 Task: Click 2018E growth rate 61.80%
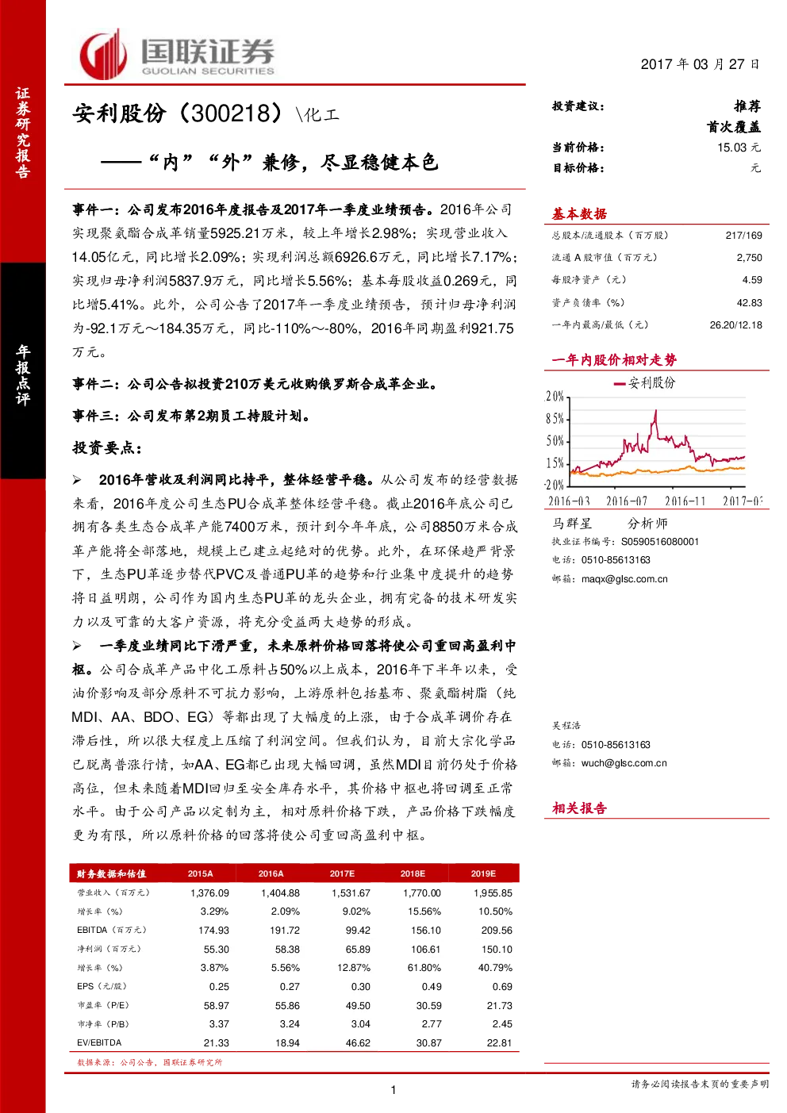[424, 968]
